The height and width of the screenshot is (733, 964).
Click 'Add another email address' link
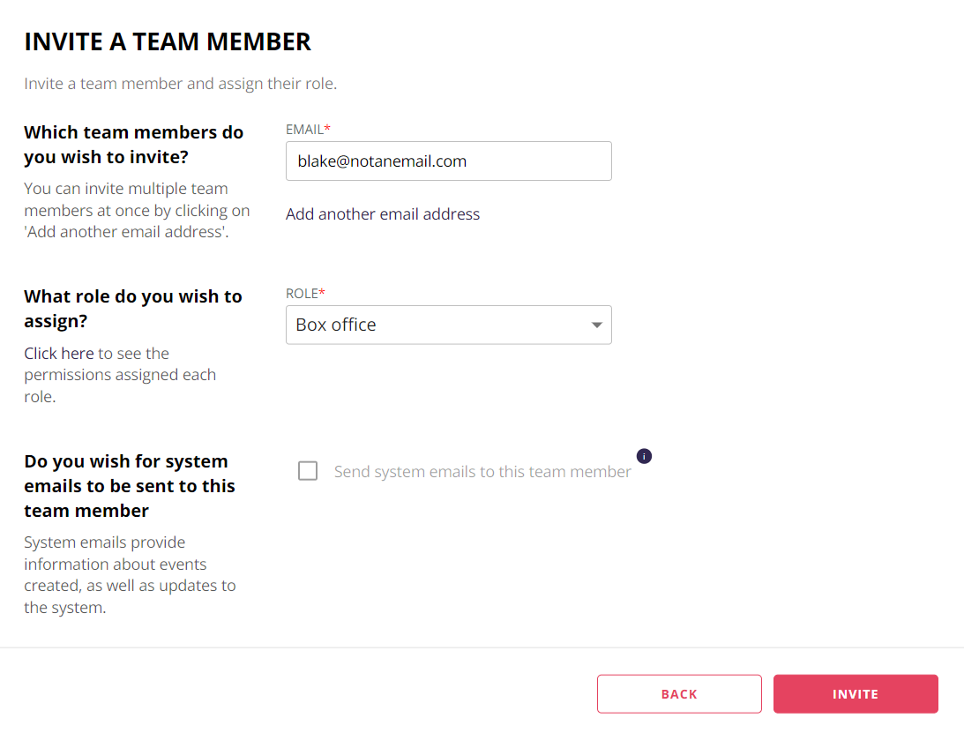point(383,214)
